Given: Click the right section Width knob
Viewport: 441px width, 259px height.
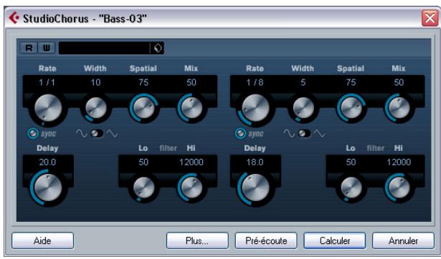Looking at the screenshot, I should tap(303, 108).
